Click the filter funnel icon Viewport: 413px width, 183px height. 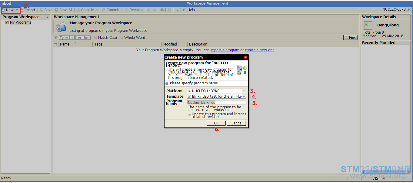coord(56,38)
